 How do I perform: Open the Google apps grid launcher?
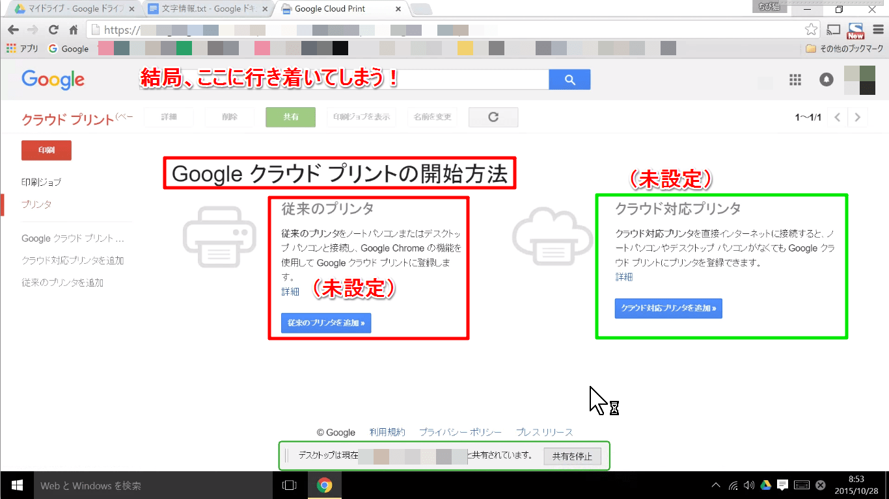(795, 79)
